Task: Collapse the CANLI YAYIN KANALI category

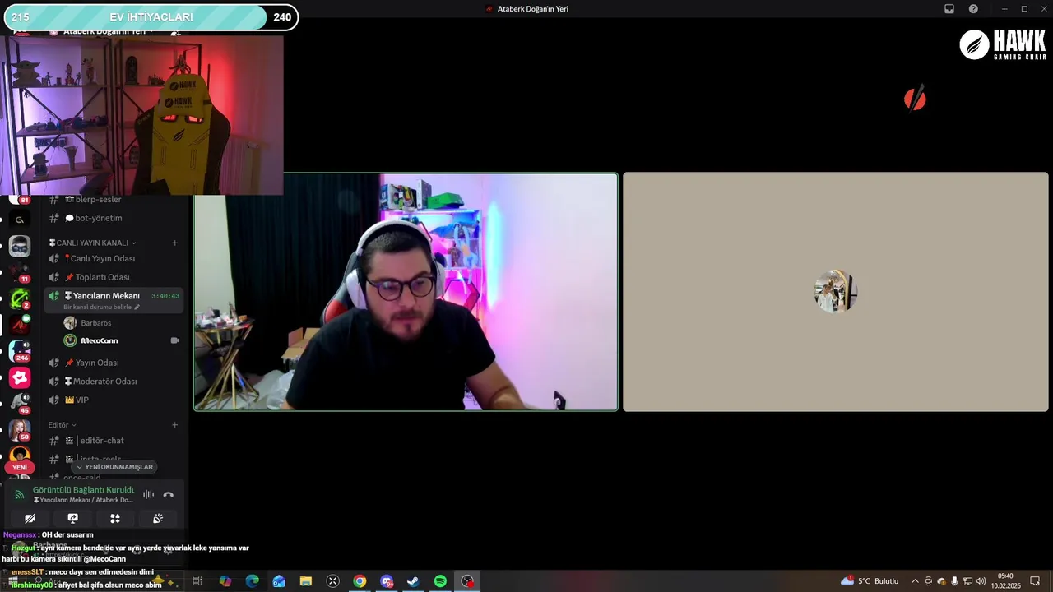Action: click(92, 243)
